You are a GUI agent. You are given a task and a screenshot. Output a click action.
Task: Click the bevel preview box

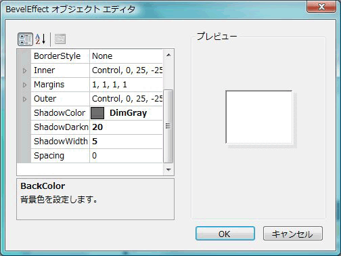click(259, 117)
